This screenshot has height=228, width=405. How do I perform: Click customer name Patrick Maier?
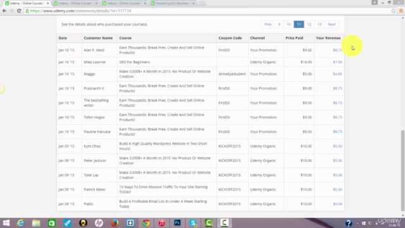click(x=94, y=189)
